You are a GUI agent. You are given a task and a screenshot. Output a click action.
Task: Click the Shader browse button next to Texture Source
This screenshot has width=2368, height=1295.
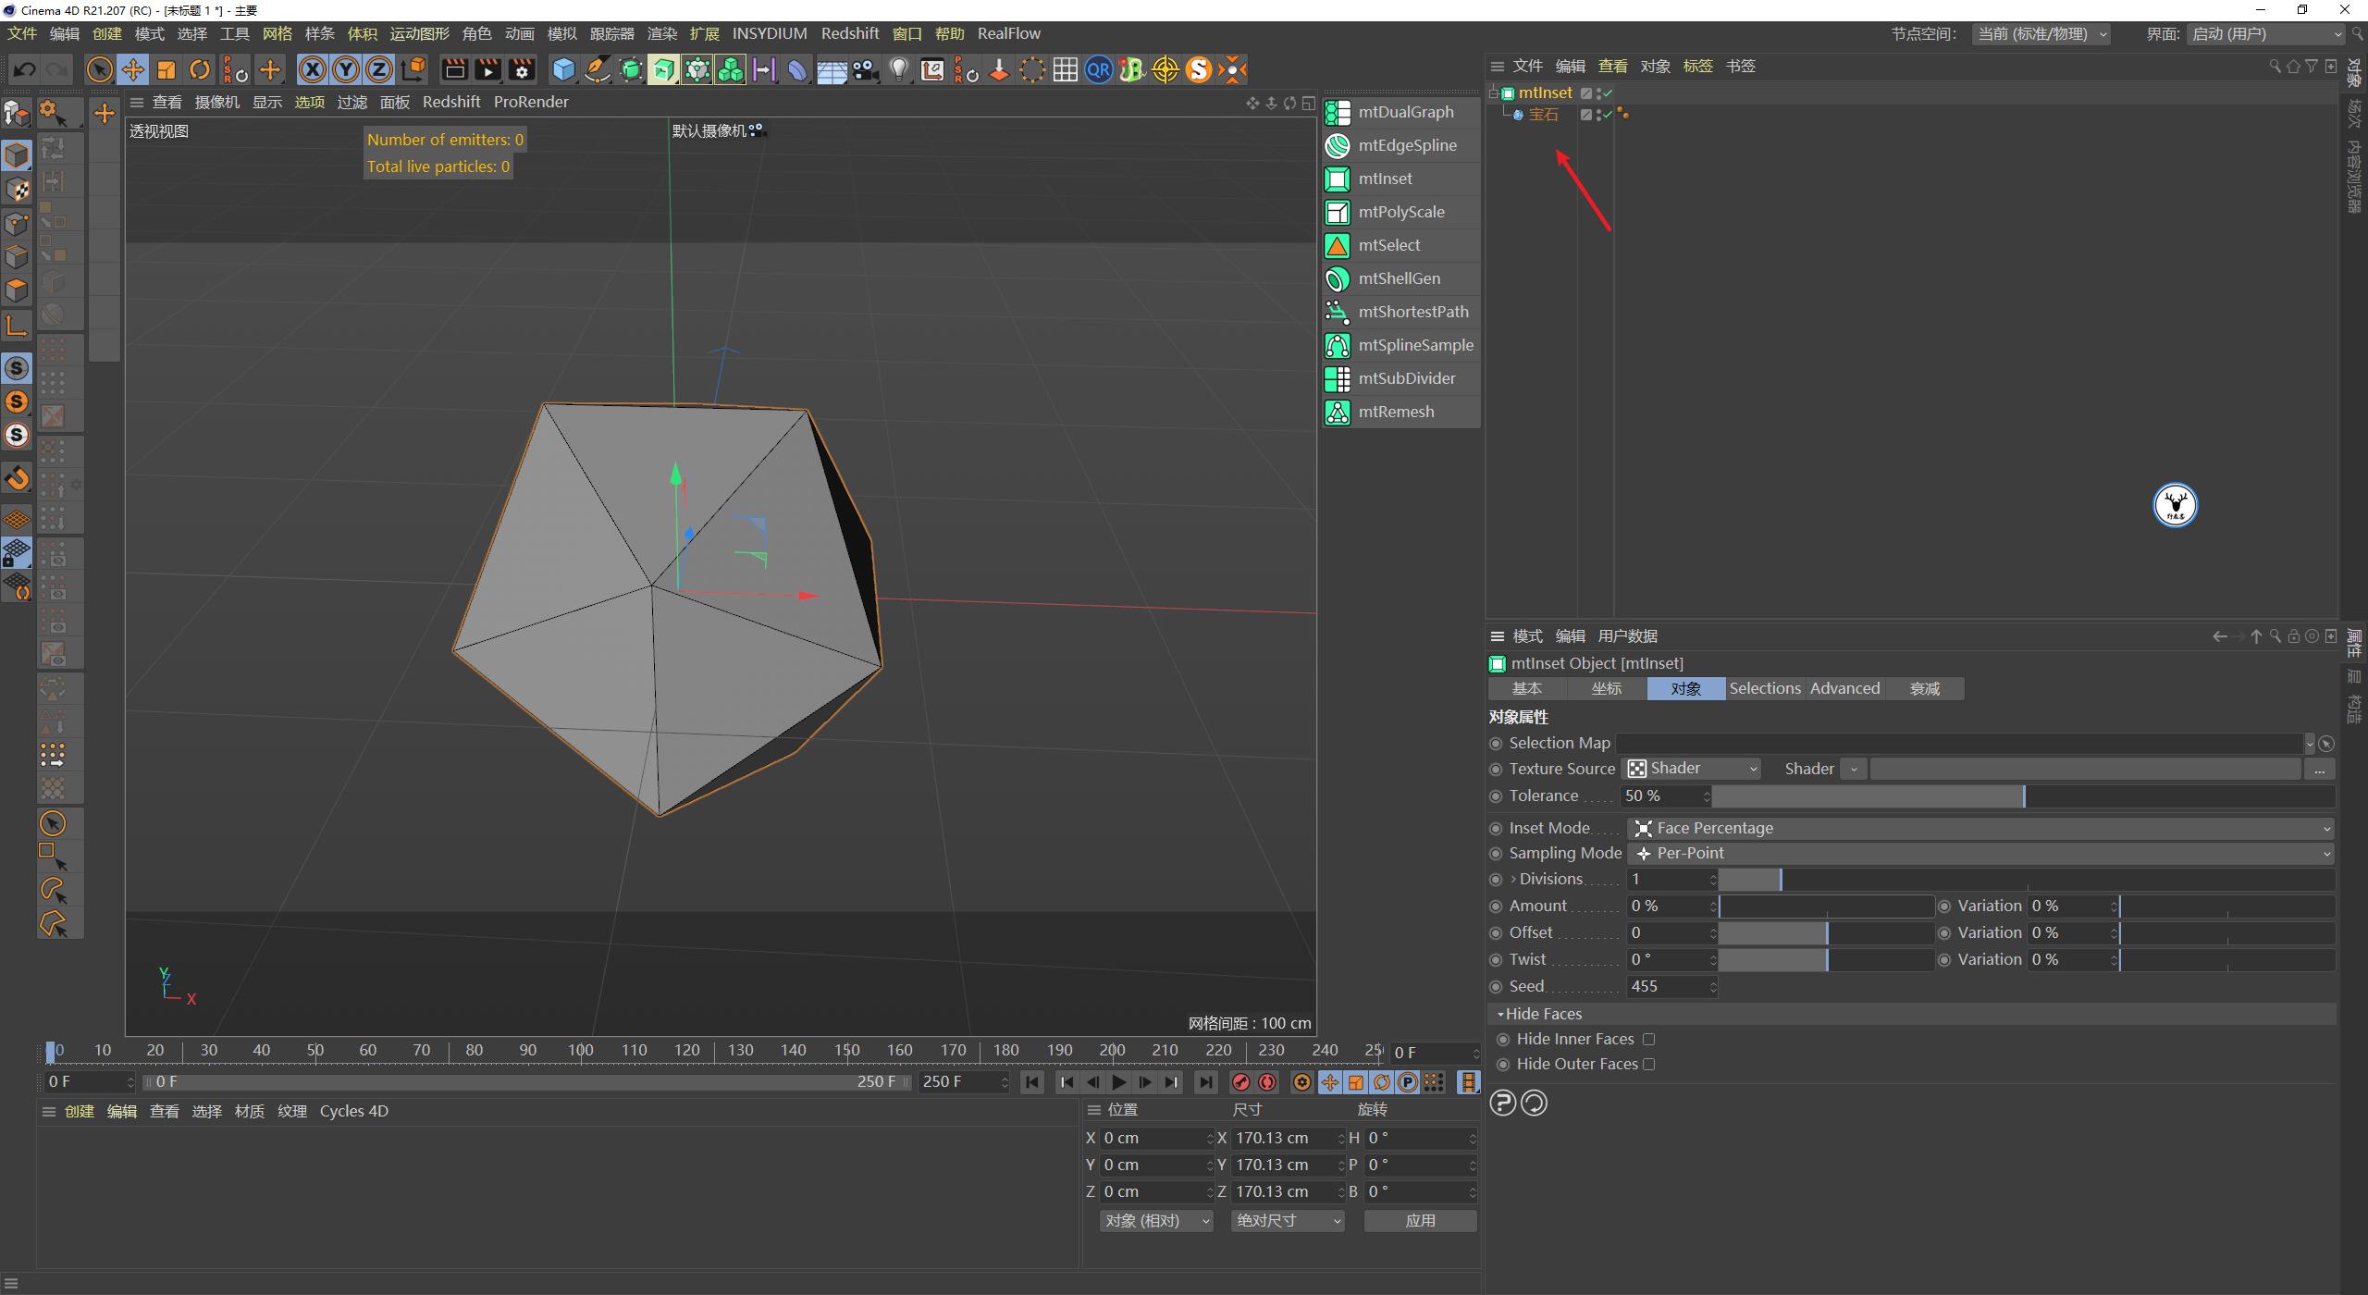[x=2320, y=769]
